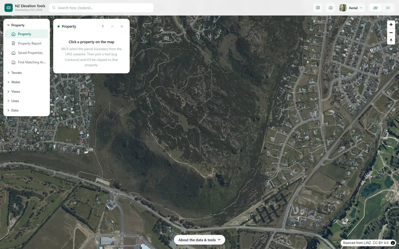The width and height of the screenshot is (399, 249).
Task: Close the Property panel
Action: tap(122, 27)
